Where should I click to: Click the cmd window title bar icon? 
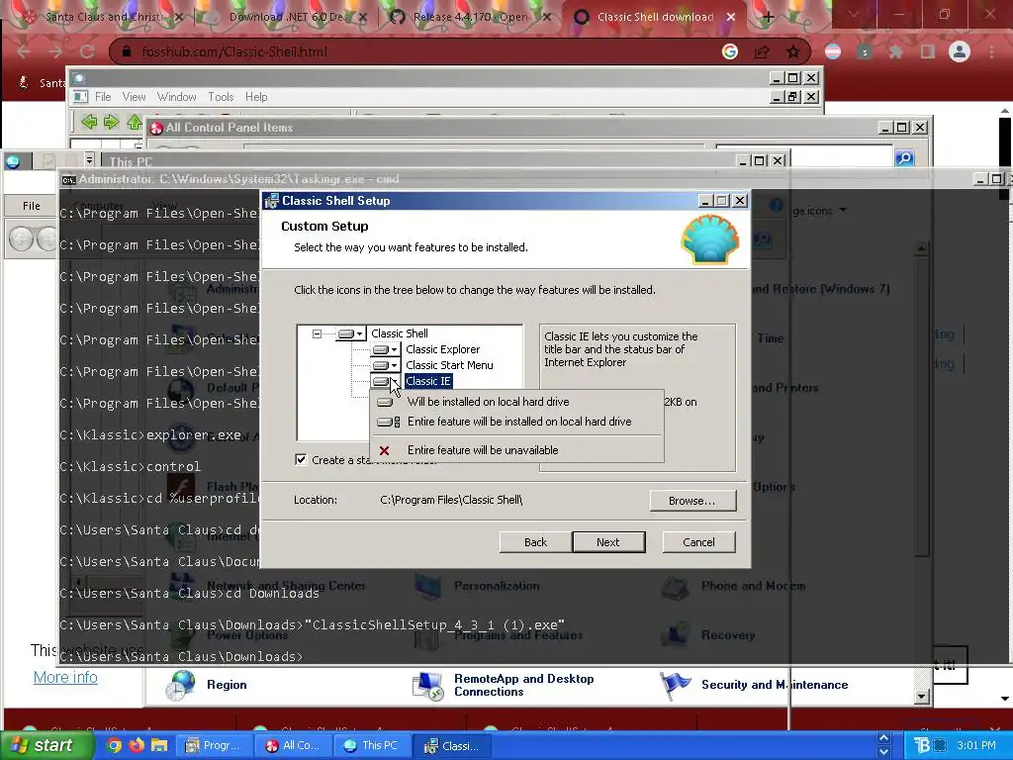pos(68,180)
